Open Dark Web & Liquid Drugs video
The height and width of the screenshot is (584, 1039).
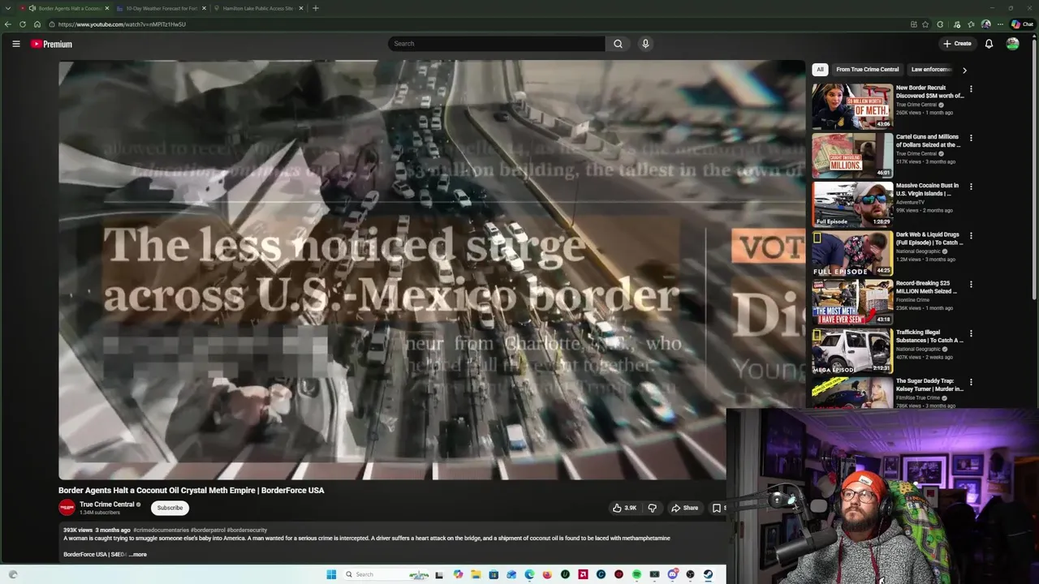click(852, 252)
